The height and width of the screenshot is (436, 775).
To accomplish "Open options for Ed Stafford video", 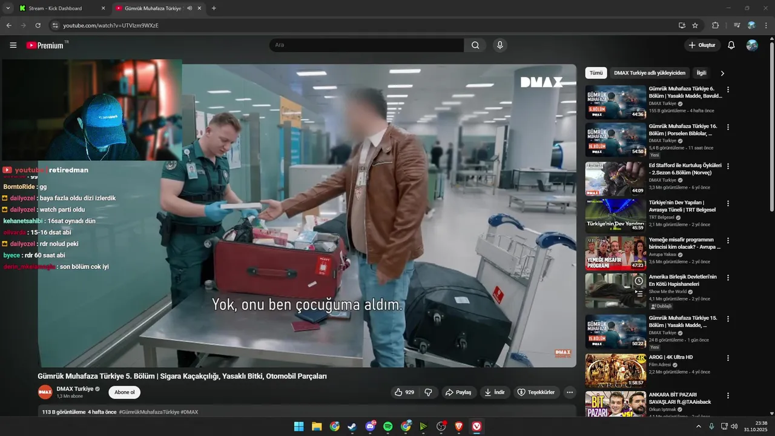I will [728, 166].
